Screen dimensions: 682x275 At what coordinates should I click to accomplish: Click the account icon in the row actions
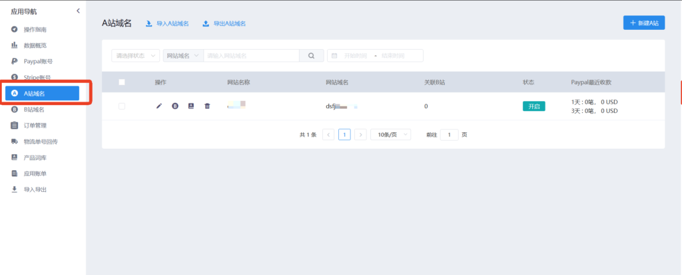[191, 106]
